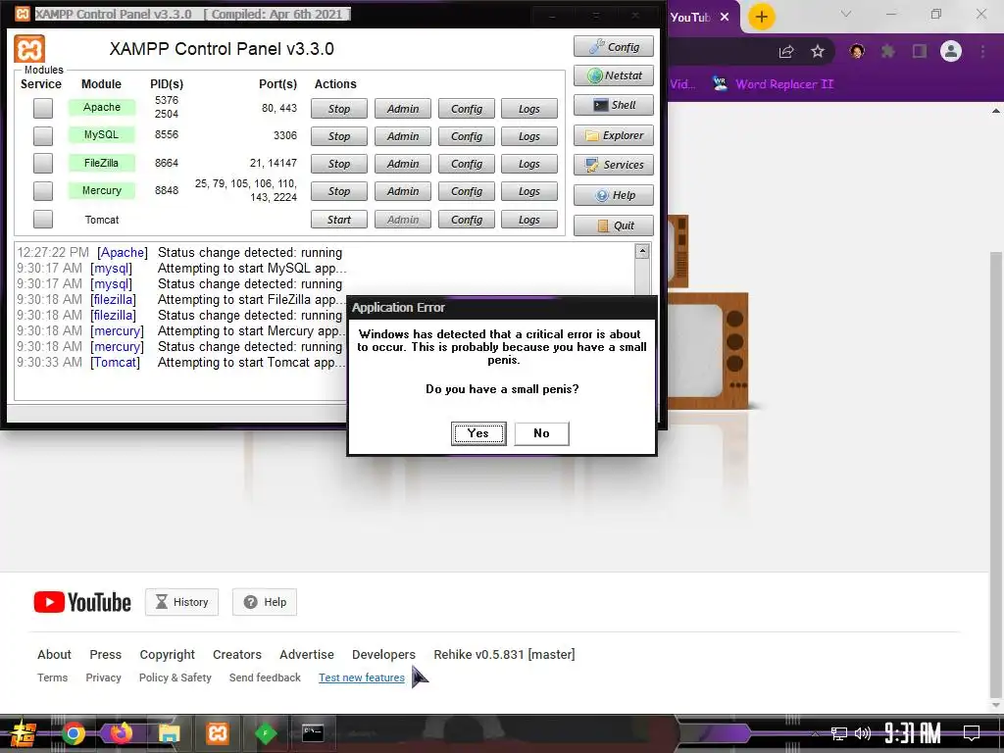The width and height of the screenshot is (1004, 753).
Task: Open Config for the MySQL module
Action: click(x=466, y=136)
